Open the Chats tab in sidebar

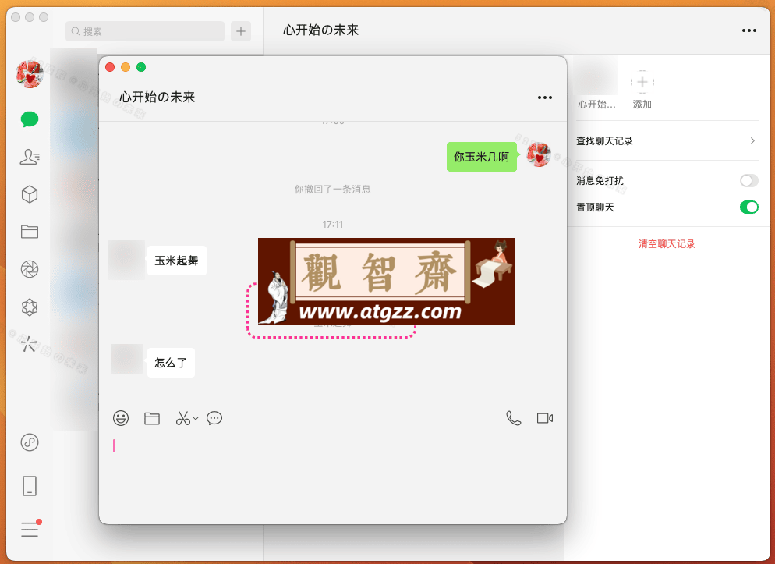[x=30, y=119]
